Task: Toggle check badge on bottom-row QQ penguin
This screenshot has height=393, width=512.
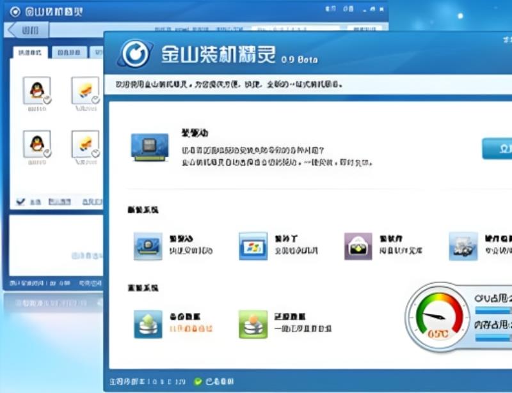Action: pyautogui.click(x=47, y=153)
